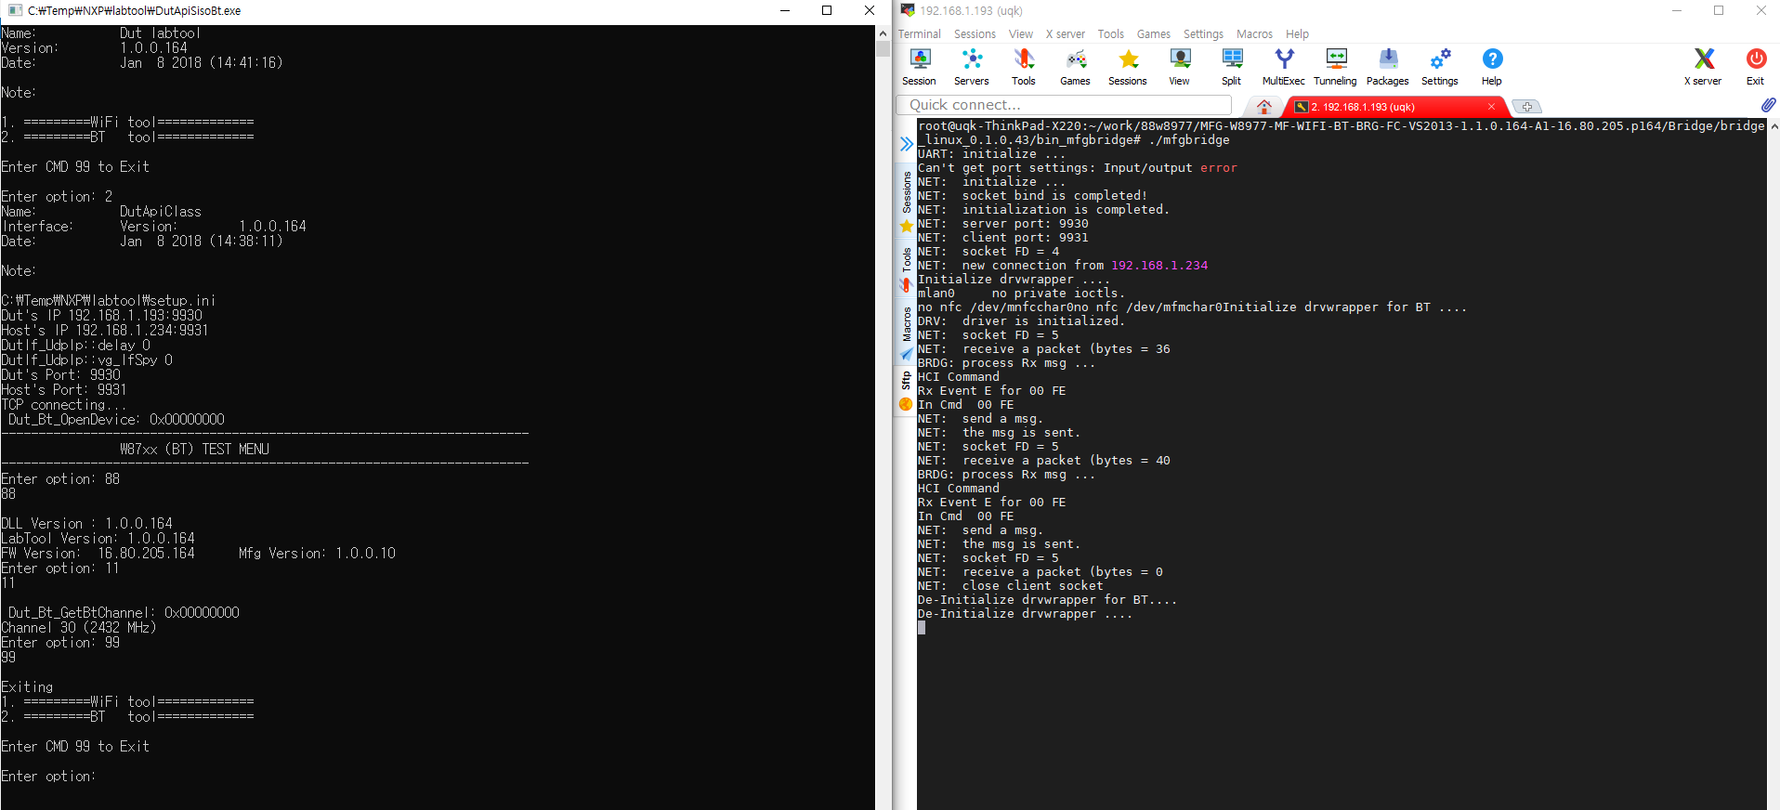Open the Macros vertical sidebar tab

(x=906, y=333)
